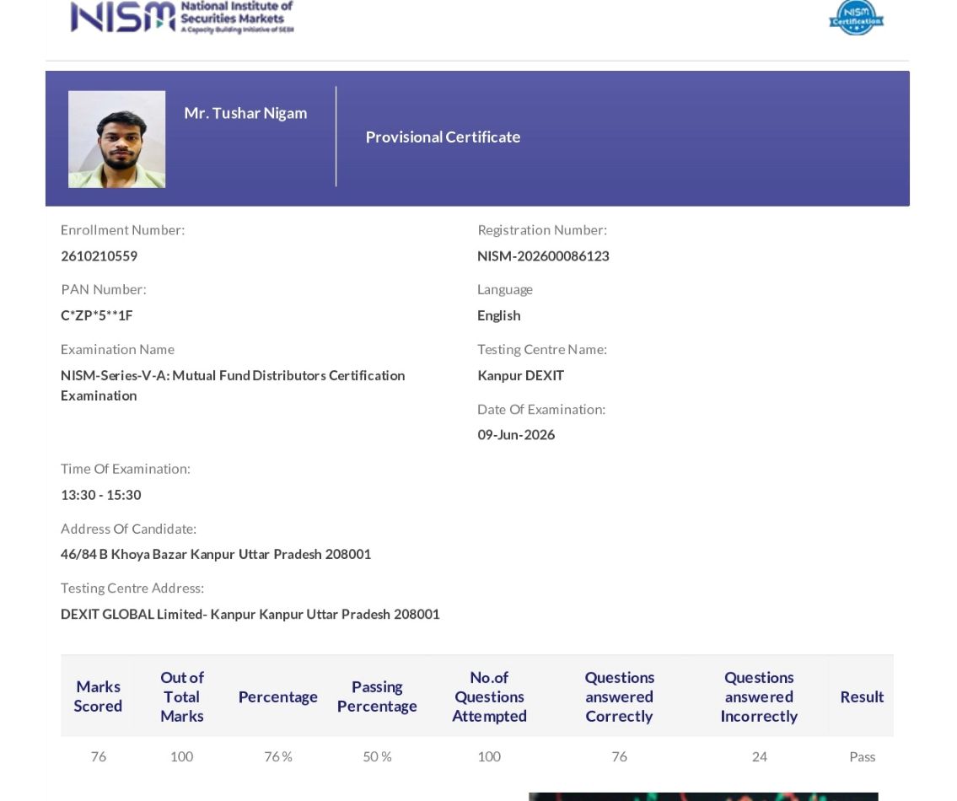
Task: Select the exam date 09-Jun-2026
Action: tap(516, 435)
